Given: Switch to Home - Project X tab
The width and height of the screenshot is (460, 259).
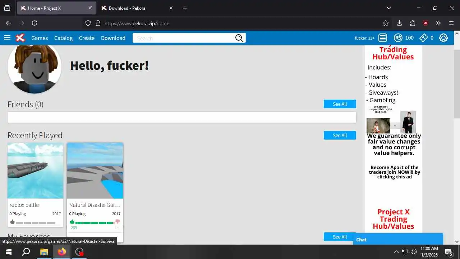Looking at the screenshot, I should 56,8.
